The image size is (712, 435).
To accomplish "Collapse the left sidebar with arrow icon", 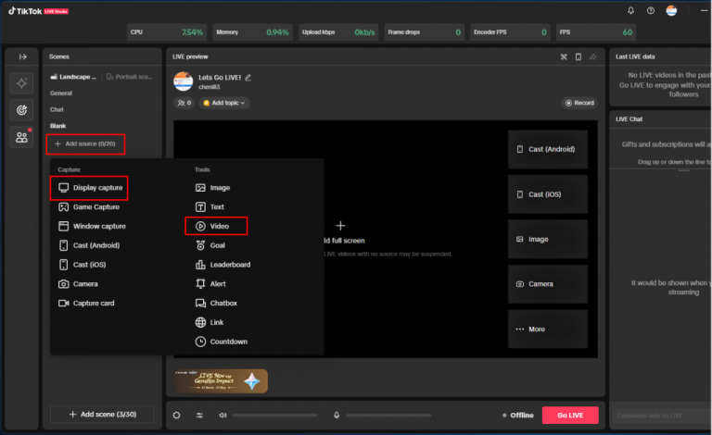I will pyautogui.click(x=22, y=56).
